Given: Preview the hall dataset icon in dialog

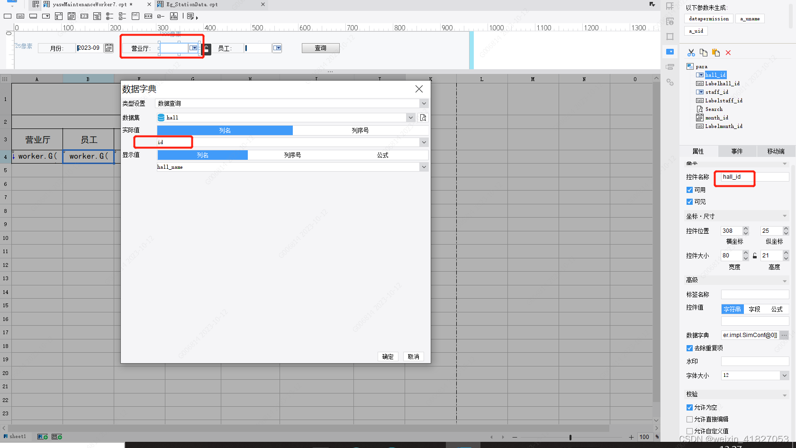Looking at the screenshot, I should (x=423, y=118).
